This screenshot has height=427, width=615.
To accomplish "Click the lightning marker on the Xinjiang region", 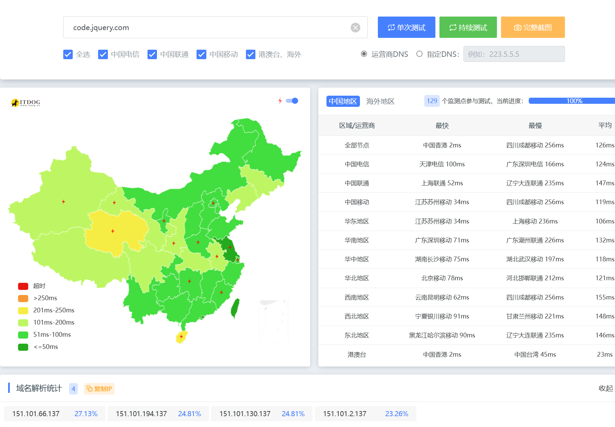I will [x=63, y=202].
